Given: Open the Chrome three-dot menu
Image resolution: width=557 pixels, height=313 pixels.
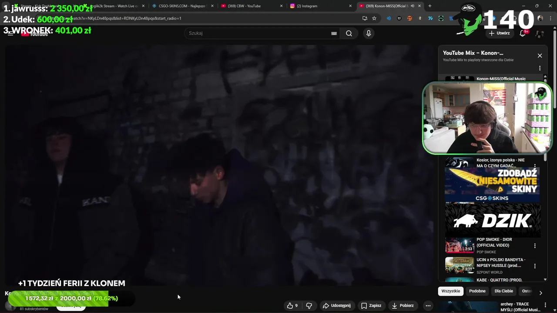Looking at the screenshot, I should tap(550, 18).
